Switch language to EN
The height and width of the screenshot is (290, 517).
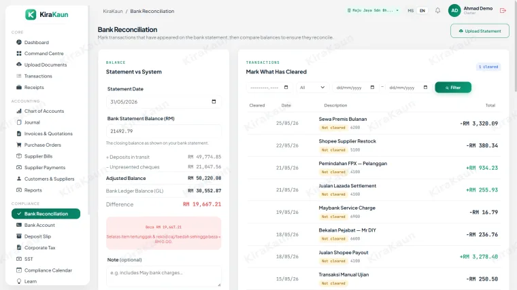click(x=422, y=11)
